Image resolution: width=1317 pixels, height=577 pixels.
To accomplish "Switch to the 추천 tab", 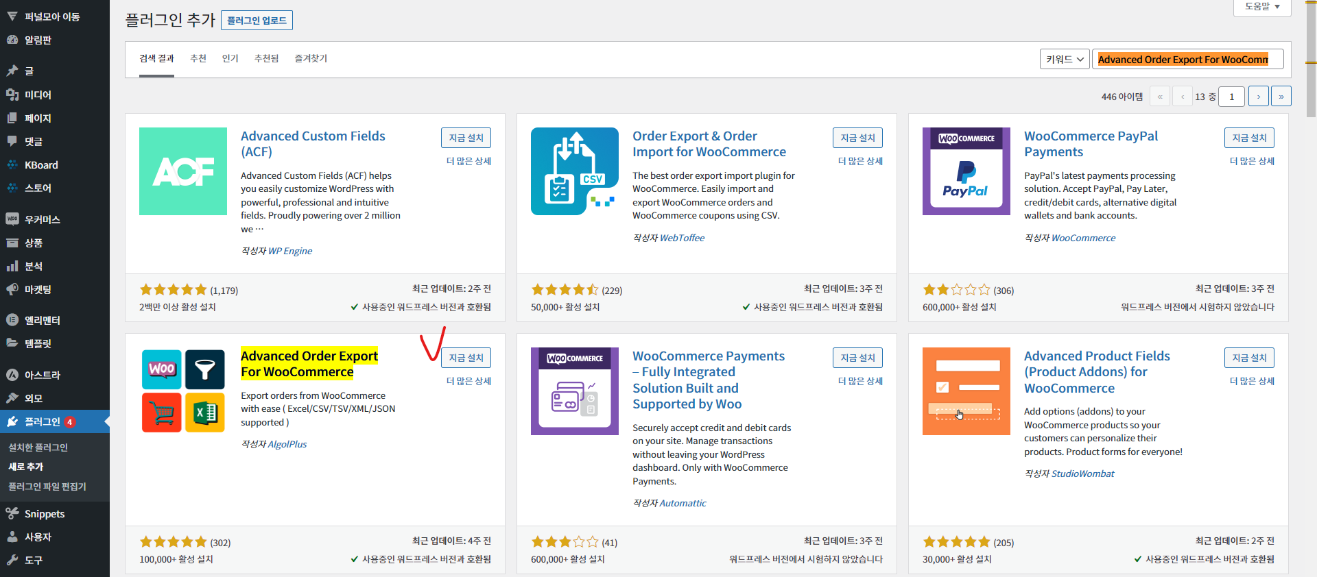I will pyautogui.click(x=198, y=59).
